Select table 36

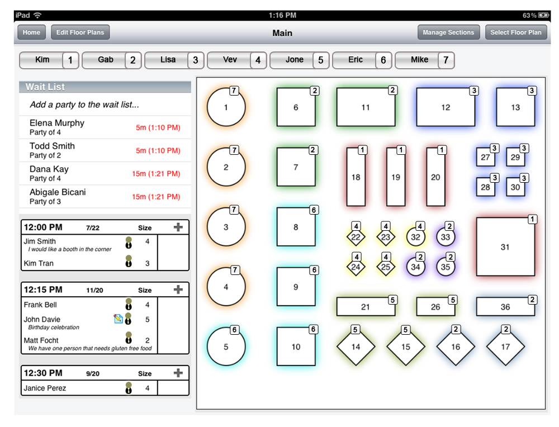click(x=505, y=306)
